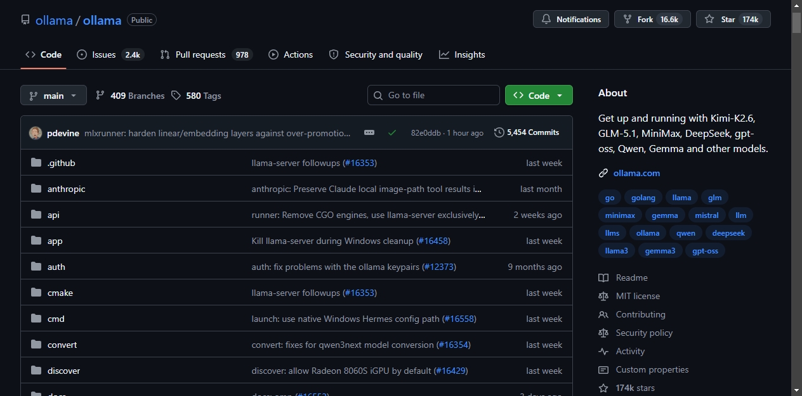Open the convert folder
Viewport: 802px width, 396px height.
tap(62, 345)
